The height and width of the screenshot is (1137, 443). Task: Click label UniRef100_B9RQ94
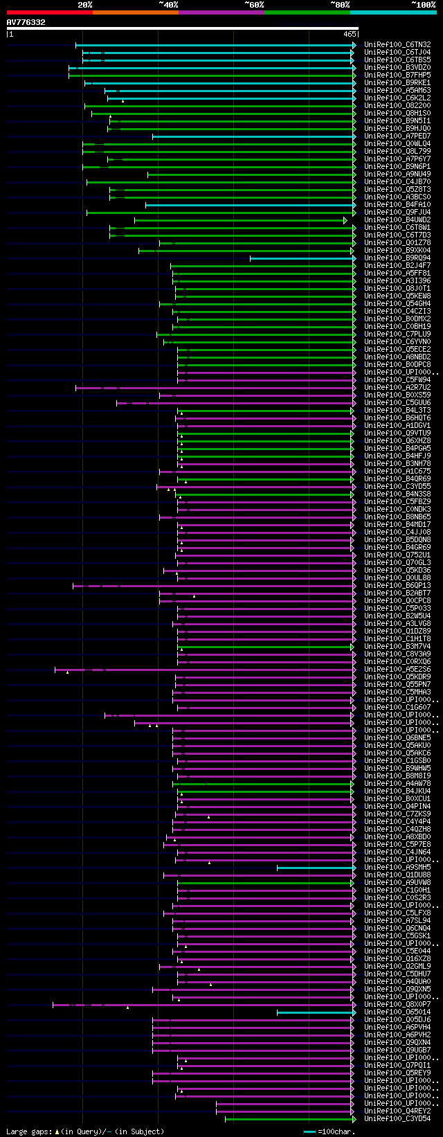397,258
